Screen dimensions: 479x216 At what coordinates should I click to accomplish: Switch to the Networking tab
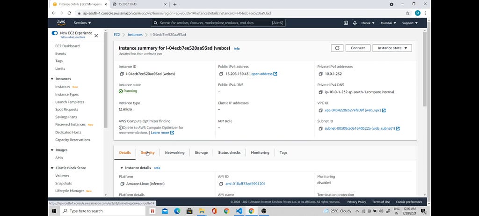(x=175, y=152)
